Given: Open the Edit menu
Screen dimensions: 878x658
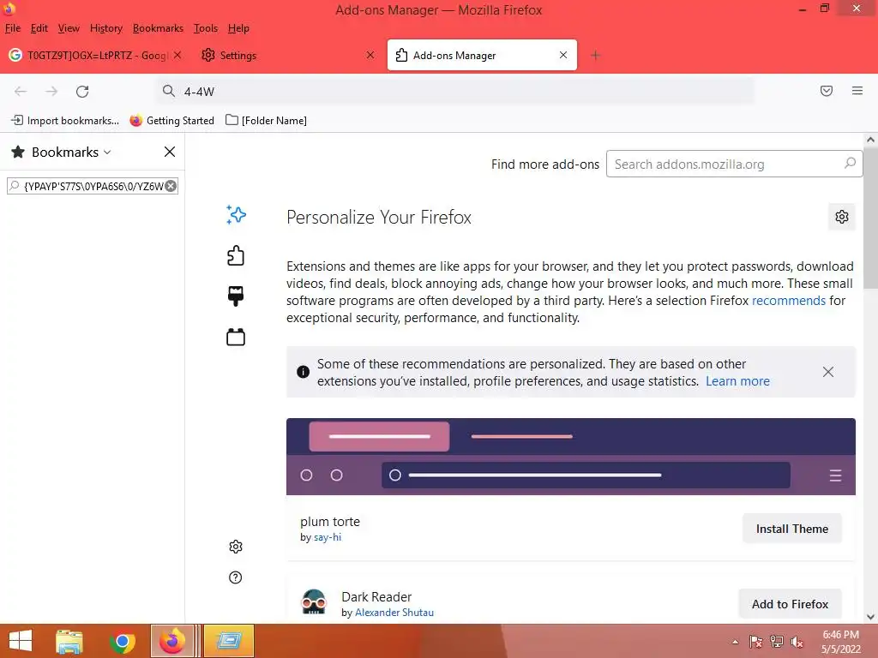Looking at the screenshot, I should pyautogui.click(x=39, y=28).
